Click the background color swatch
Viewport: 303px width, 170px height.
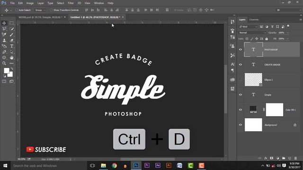[x=10, y=75]
